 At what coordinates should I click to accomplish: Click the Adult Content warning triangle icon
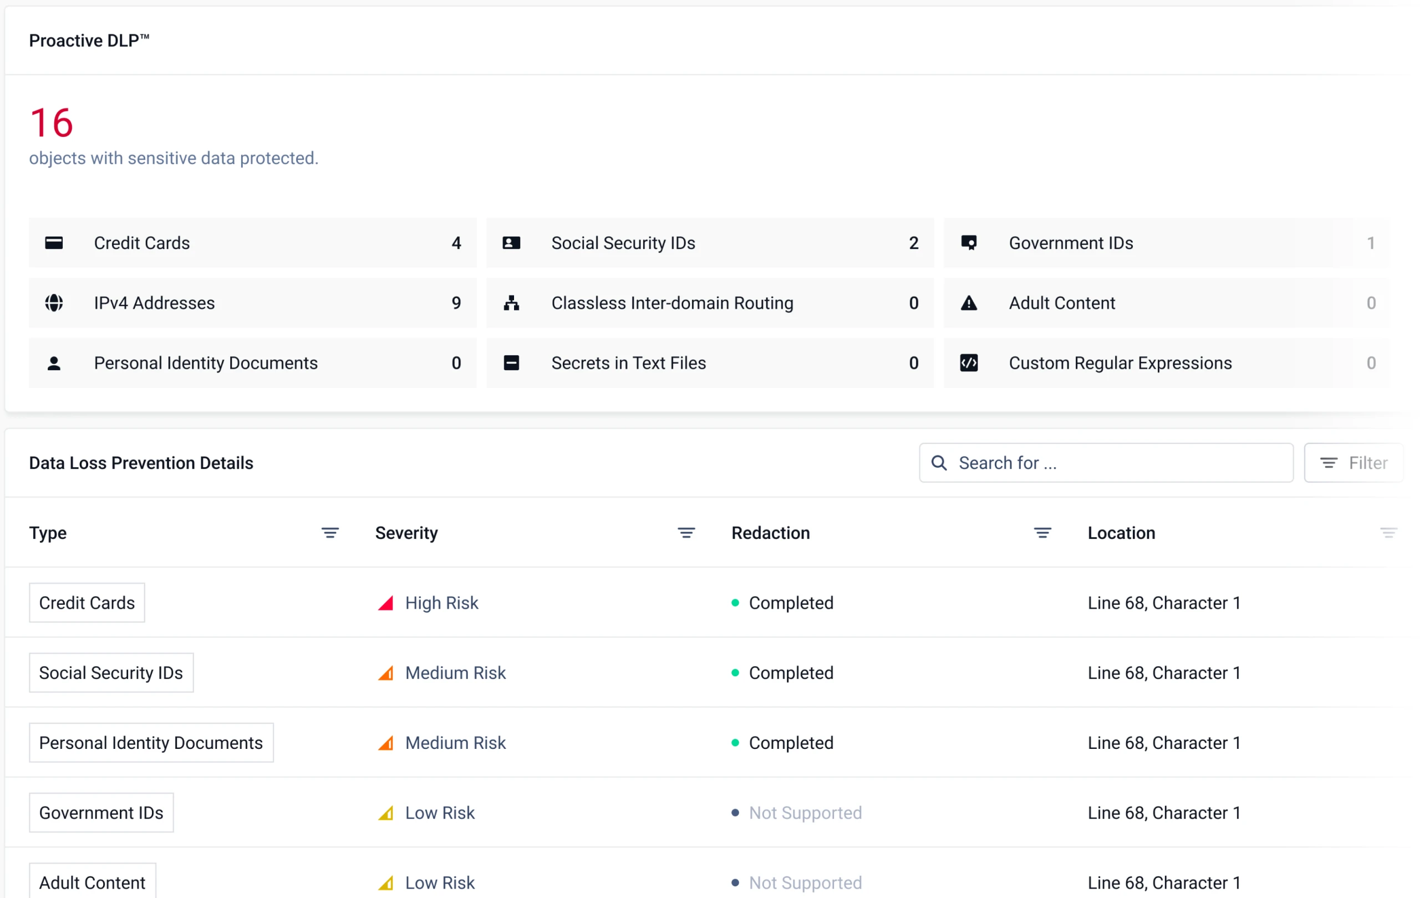969,303
